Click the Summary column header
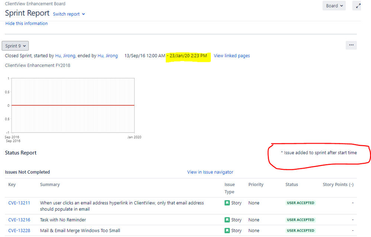This screenshot has width=371, height=237. (x=50, y=185)
